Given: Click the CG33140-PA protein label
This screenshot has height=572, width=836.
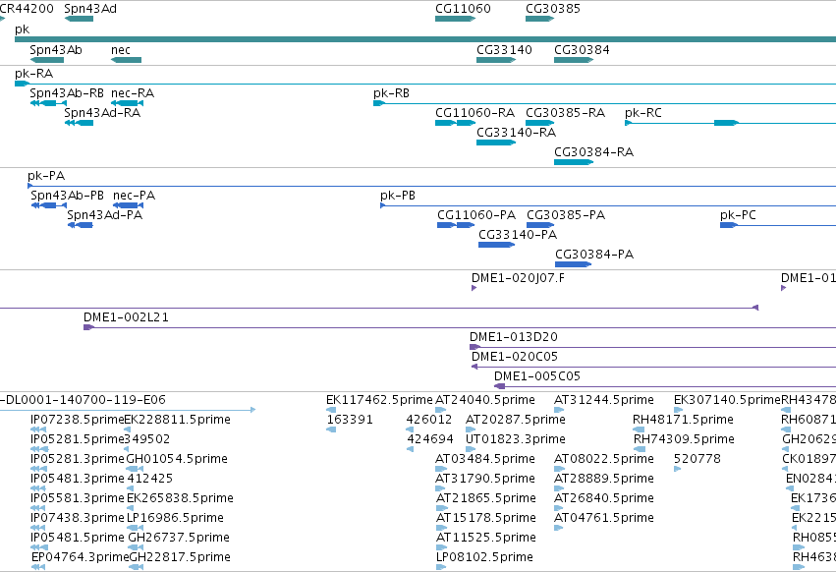Looking at the screenshot, I should click(518, 234).
